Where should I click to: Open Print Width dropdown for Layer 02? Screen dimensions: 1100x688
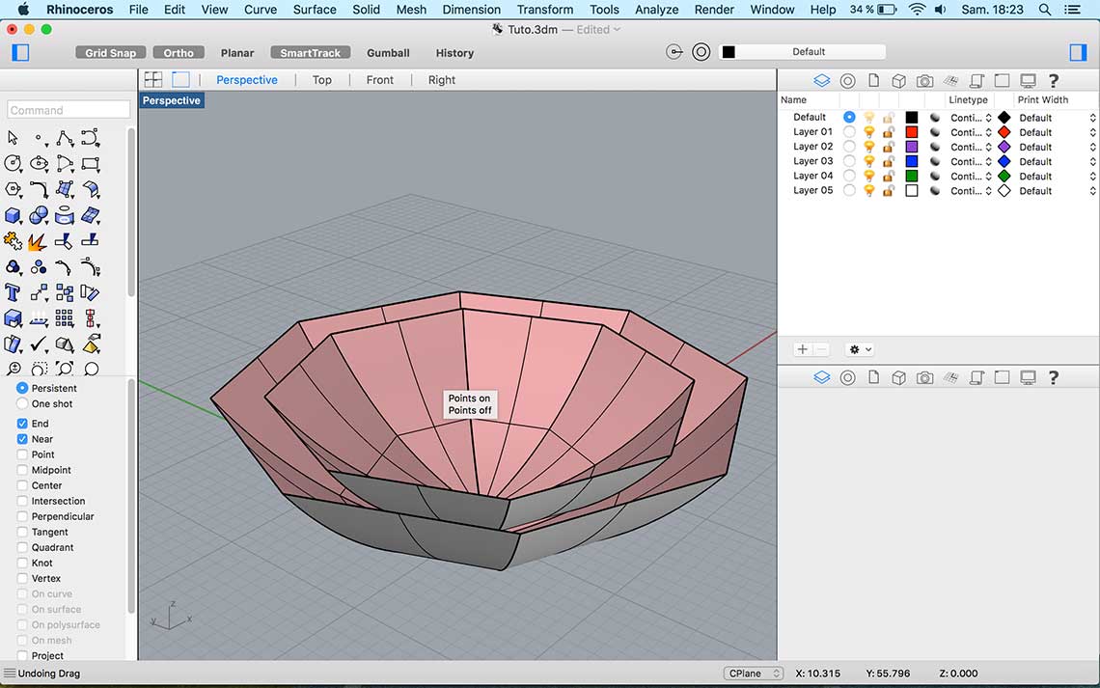(x=1058, y=148)
